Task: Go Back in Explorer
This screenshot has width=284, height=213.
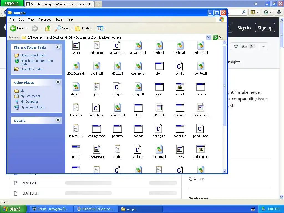Action: point(17,28)
